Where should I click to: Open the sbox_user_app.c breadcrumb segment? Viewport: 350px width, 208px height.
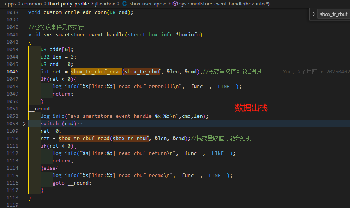point(148,4)
